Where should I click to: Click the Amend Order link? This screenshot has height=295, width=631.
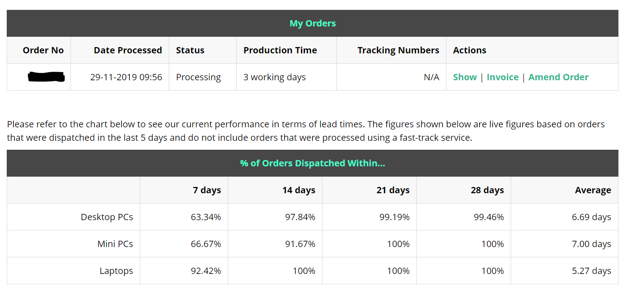click(x=558, y=77)
